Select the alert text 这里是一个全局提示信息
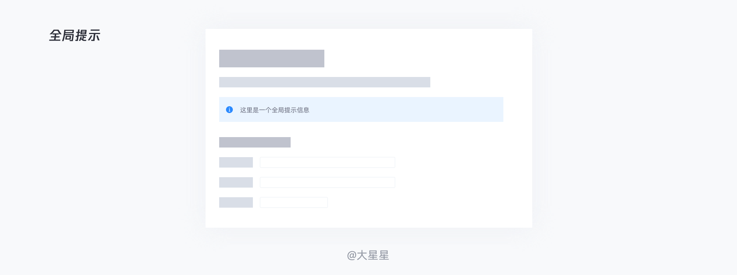Image resolution: width=737 pixels, height=275 pixels. (275, 110)
